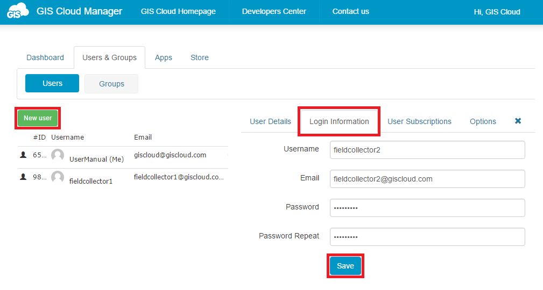Click the giscloud@giscloud.com email cell

170,155
